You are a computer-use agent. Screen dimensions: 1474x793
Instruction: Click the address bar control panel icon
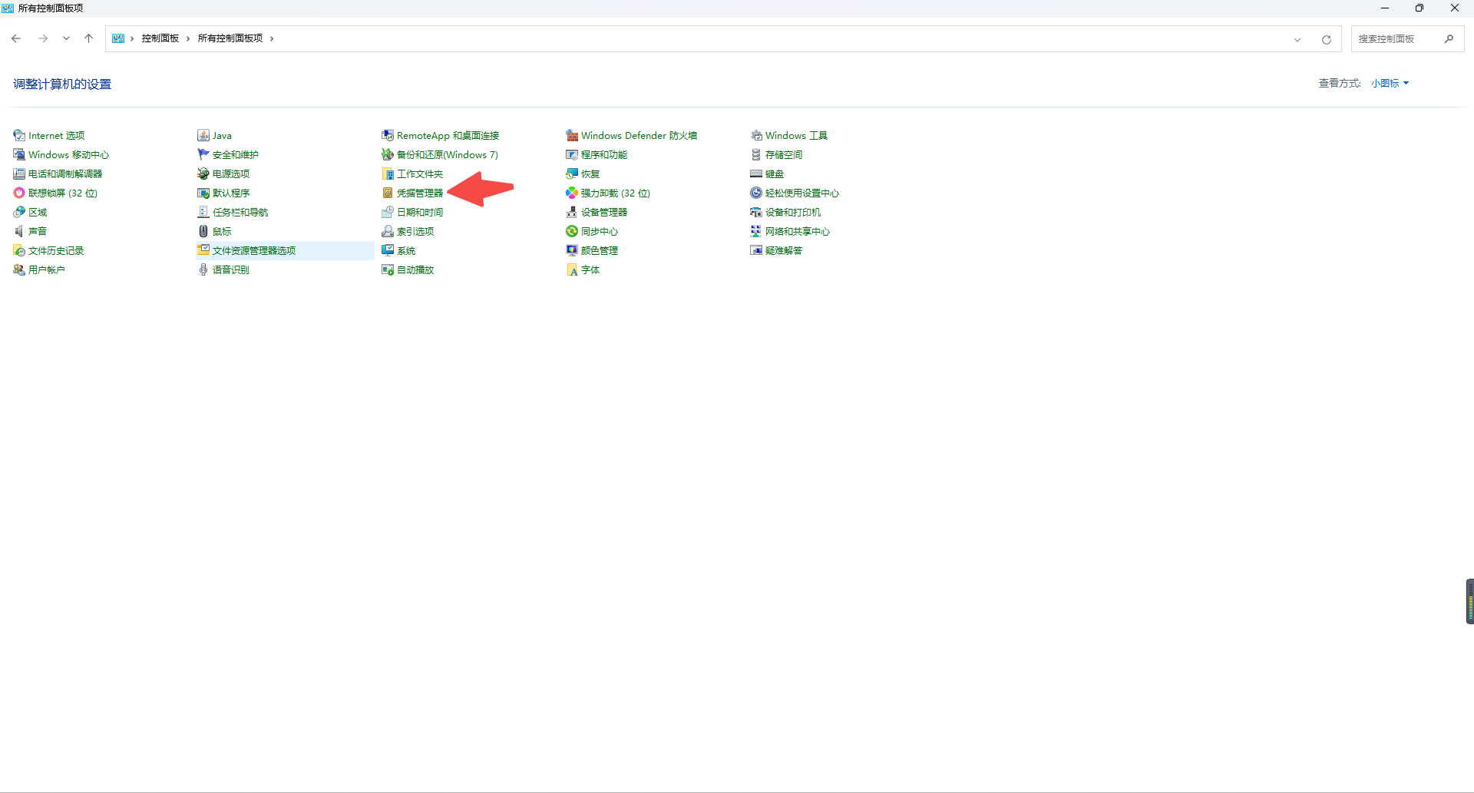click(118, 38)
